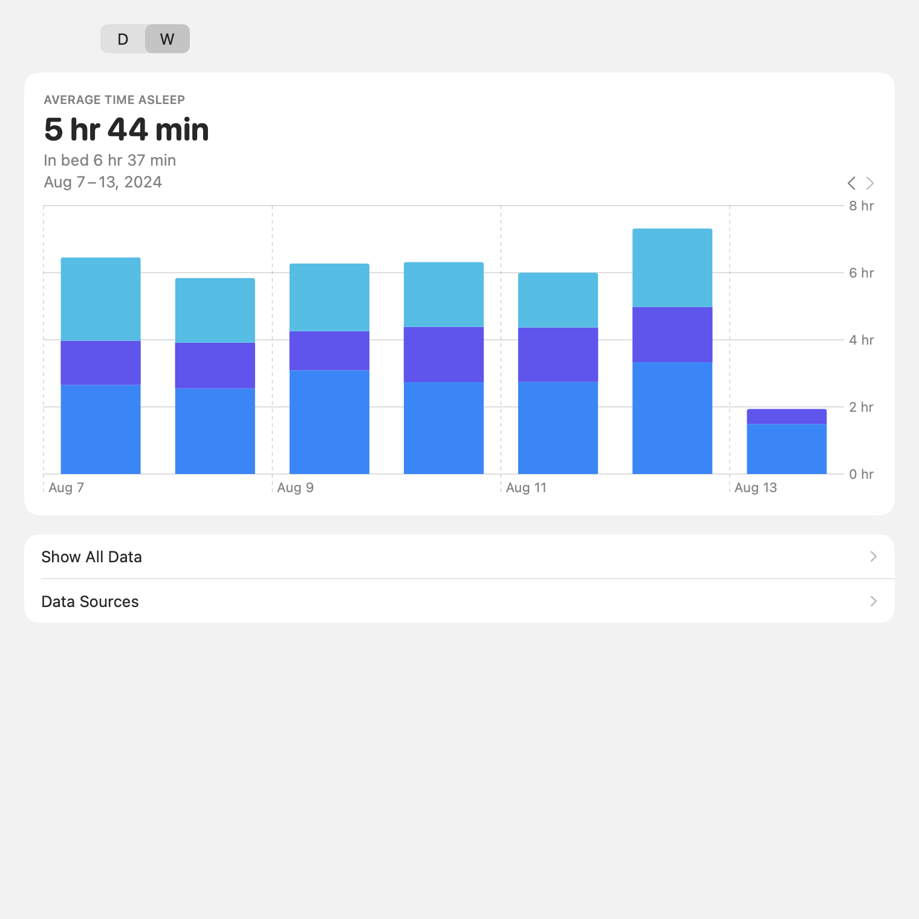The height and width of the screenshot is (919, 919).
Task: Click the 'AVERAGE TIME ASLEEP' heading
Action: click(x=114, y=100)
